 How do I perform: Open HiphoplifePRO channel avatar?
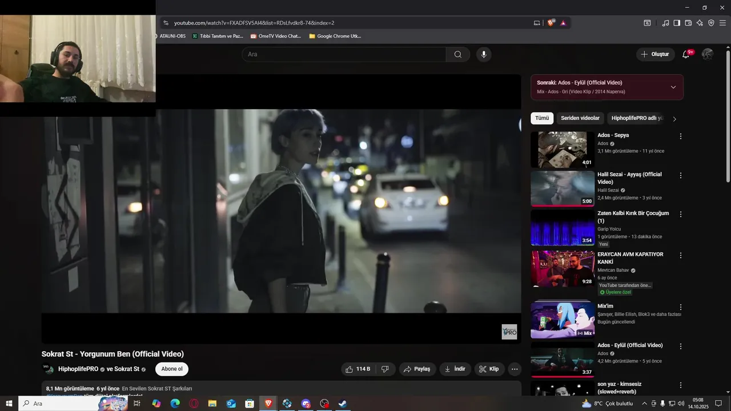(48, 369)
